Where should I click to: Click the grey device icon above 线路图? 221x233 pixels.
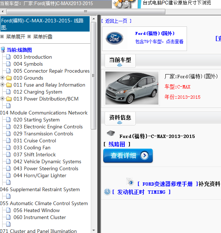point(111,133)
